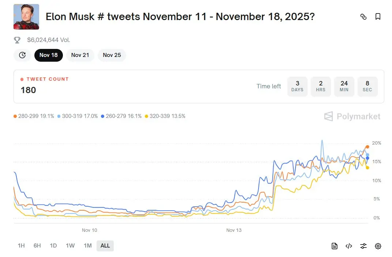Open the document notes icon below chart
Image resolution: width=392 pixels, height=257 pixels.
click(x=334, y=246)
